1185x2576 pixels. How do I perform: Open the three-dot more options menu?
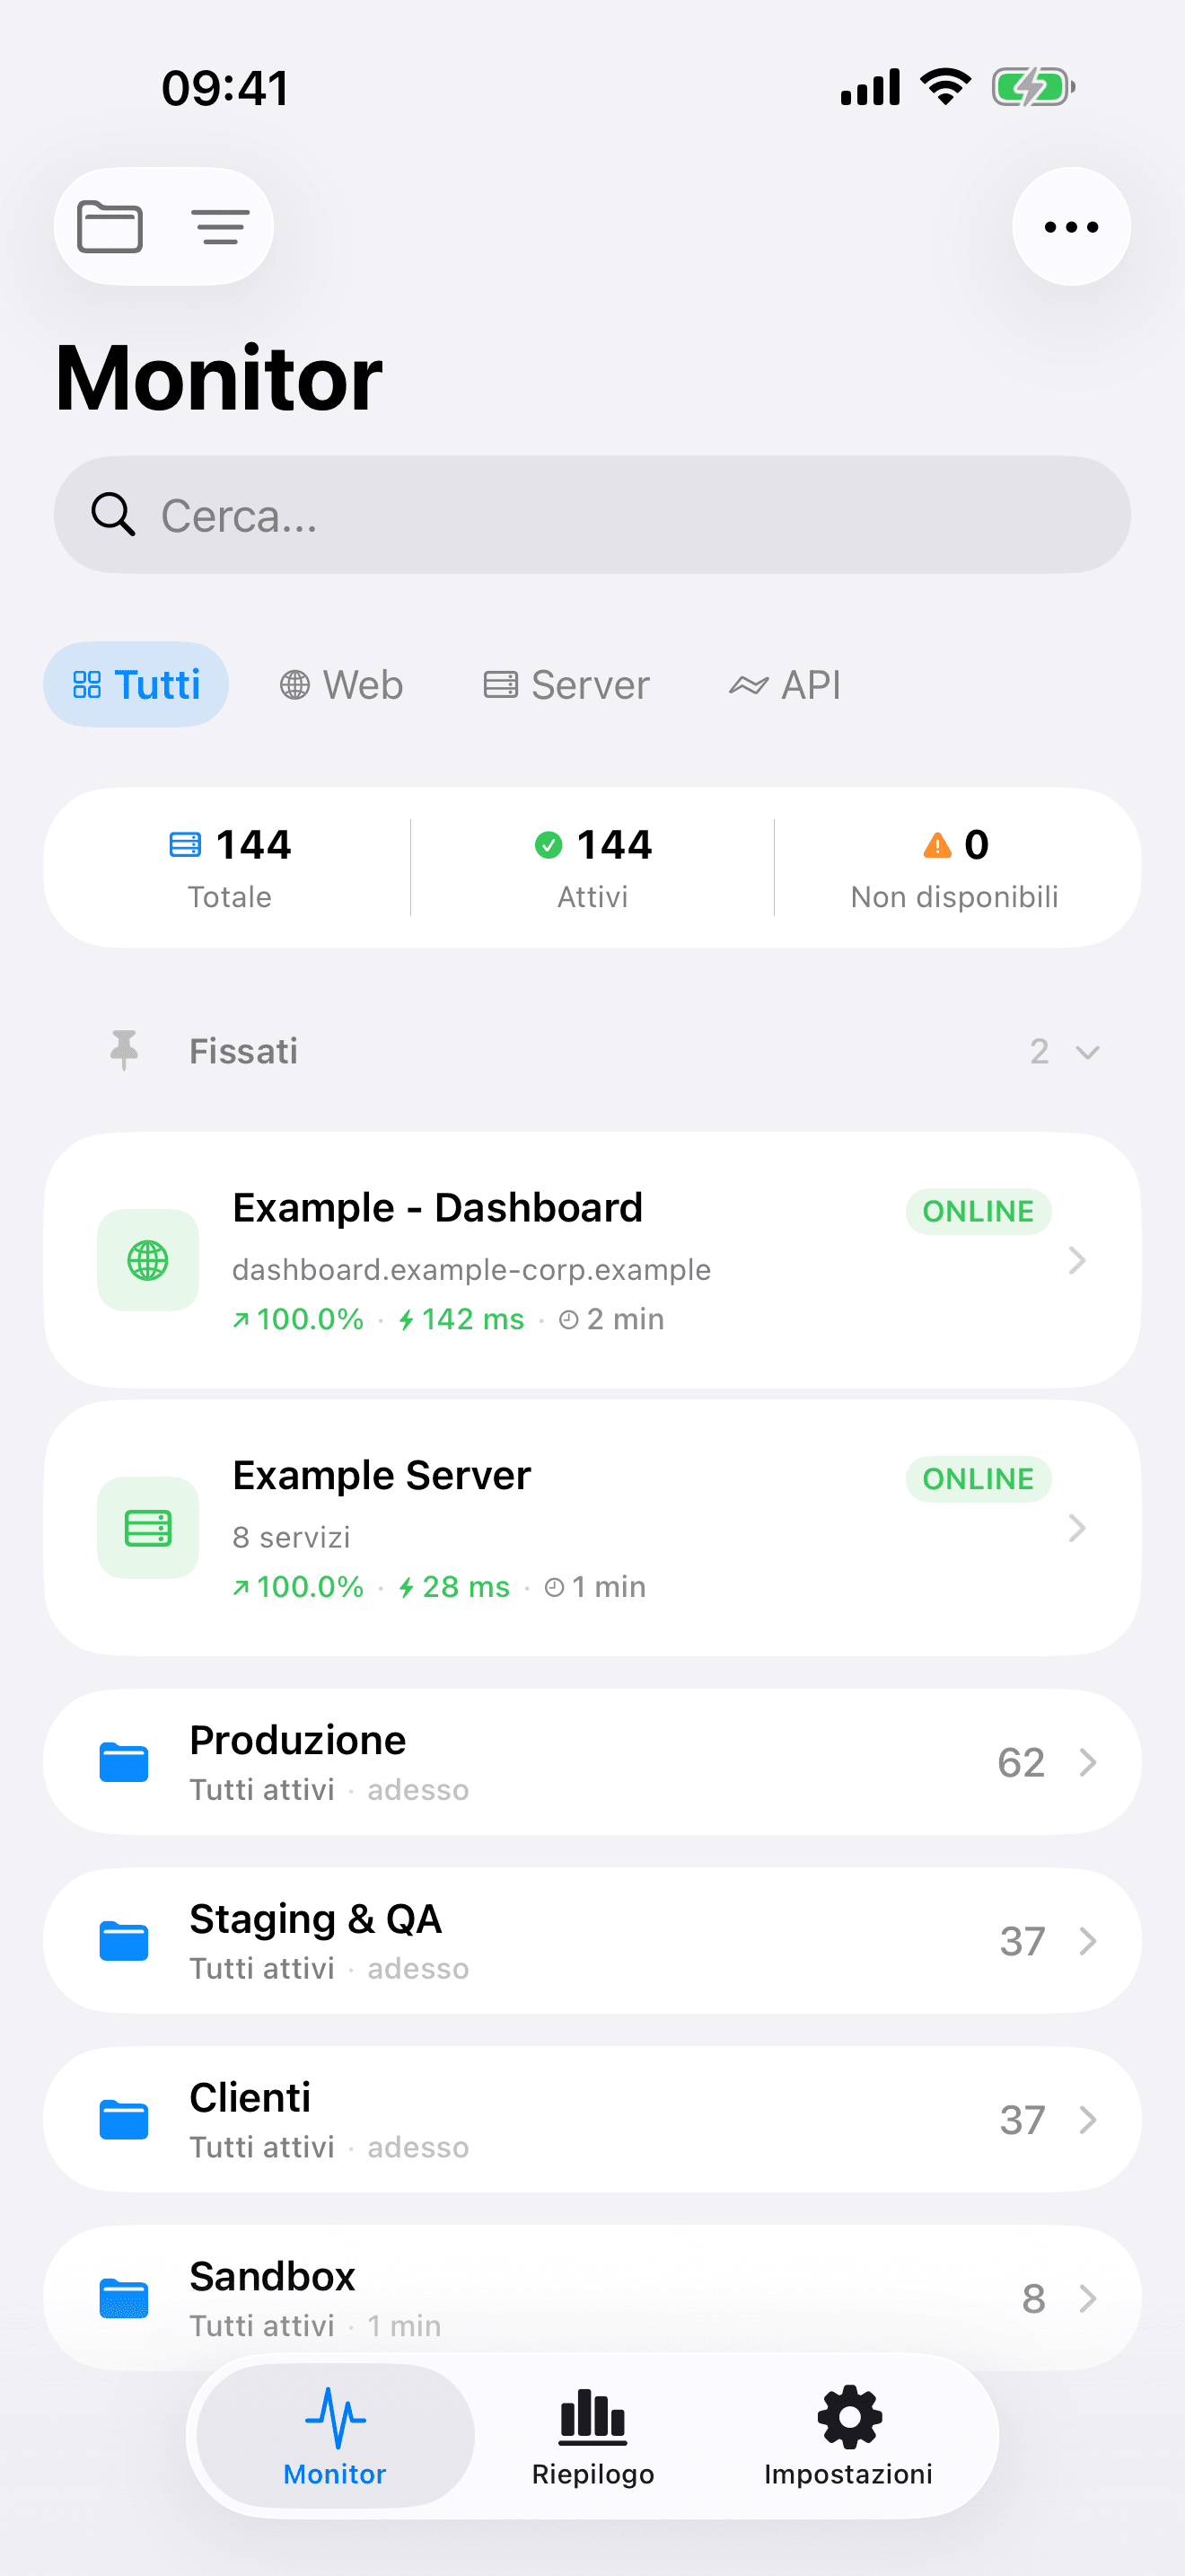tap(1071, 227)
